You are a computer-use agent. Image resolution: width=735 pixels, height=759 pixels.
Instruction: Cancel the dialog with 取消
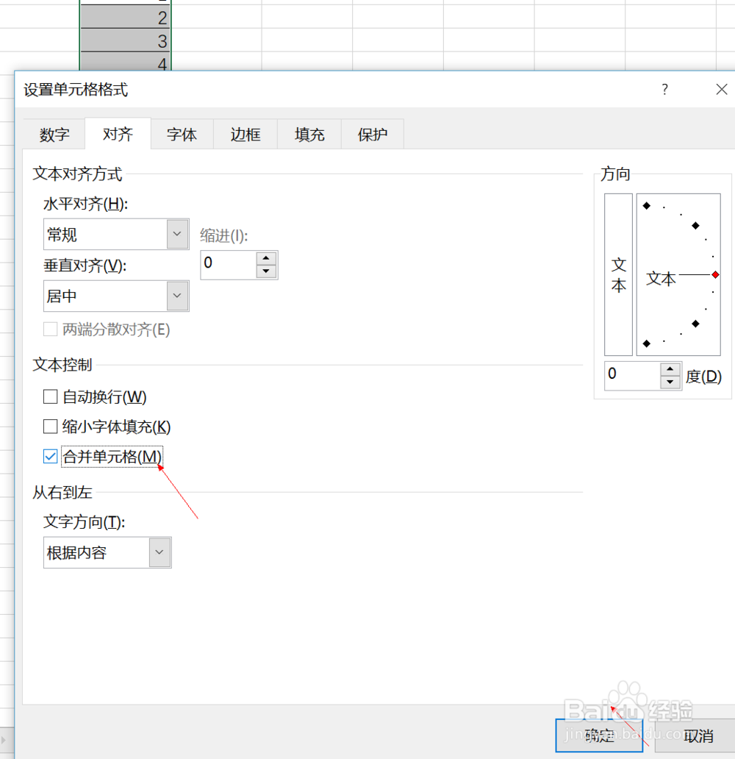pyautogui.click(x=698, y=735)
